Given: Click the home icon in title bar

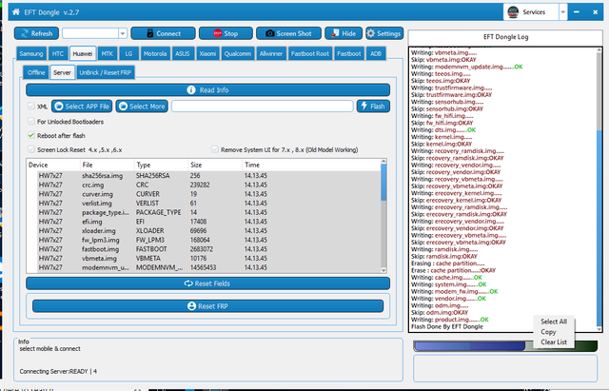Looking at the screenshot, I should [16, 12].
